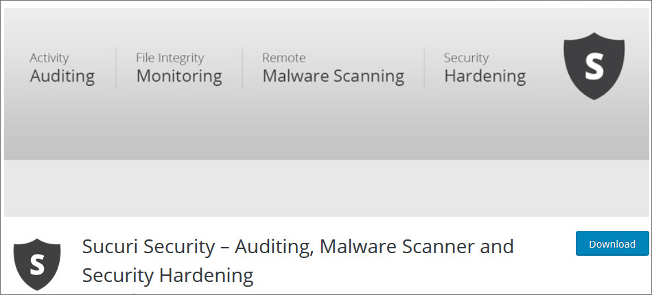Click the 'Security Hardening' second title line
Image resolution: width=652 pixels, height=295 pixels.
(167, 276)
